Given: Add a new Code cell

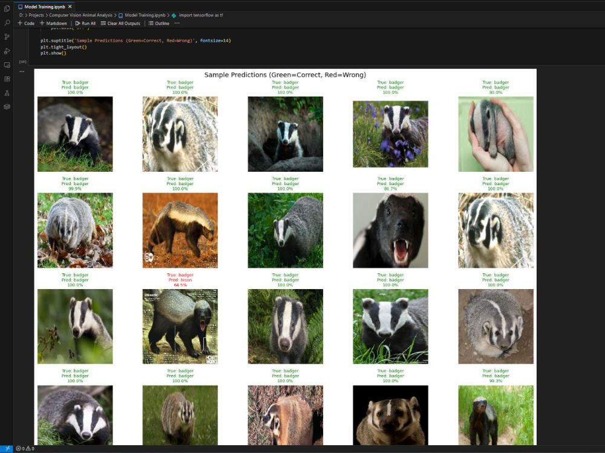Looking at the screenshot, I should (26, 23).
